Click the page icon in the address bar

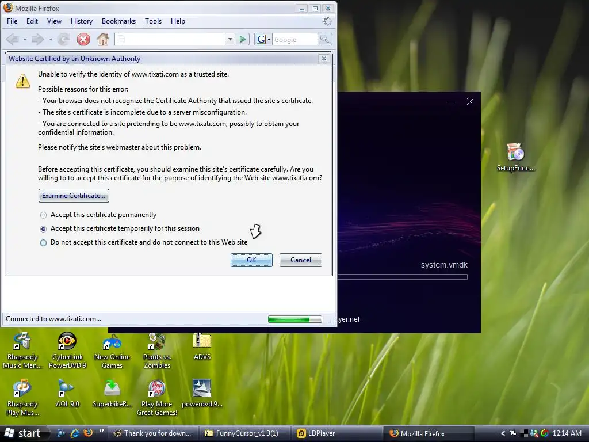pos(121,39)
